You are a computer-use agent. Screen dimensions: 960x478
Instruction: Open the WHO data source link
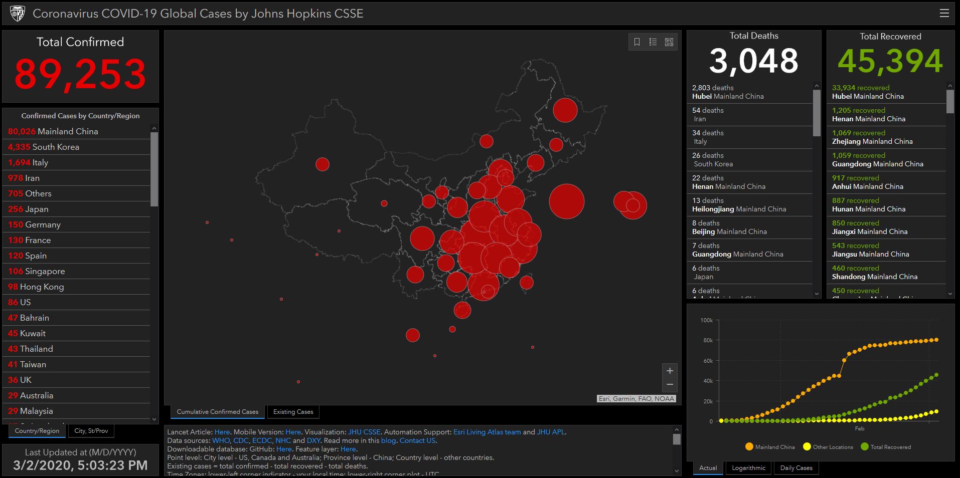[x=221, y=440]
